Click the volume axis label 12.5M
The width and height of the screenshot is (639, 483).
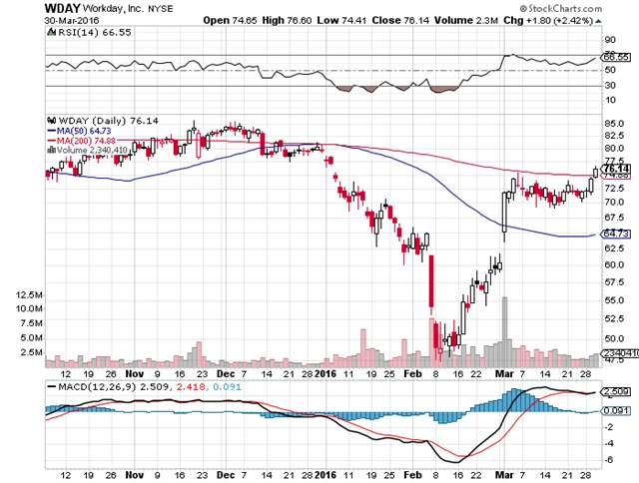tap(29, 294)
